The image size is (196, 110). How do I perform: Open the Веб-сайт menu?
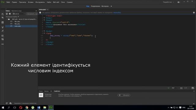56,2
